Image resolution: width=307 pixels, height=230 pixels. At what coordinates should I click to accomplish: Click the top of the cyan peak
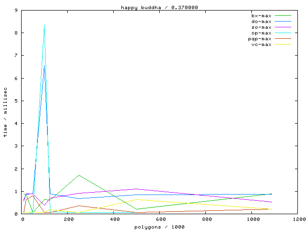pyautogui.click(x=44, y=24)
